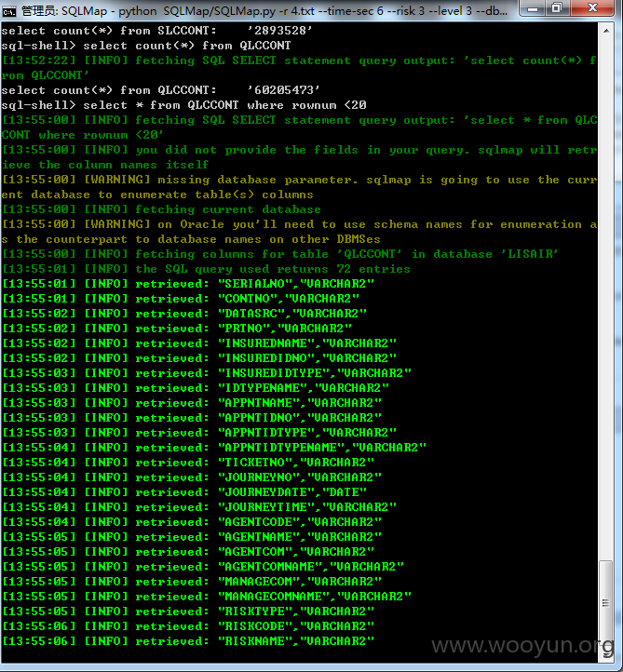Image resolution: width=623 pixels, height=672 pixels.
Task: Select the "CONTNO","VARCHAR2" retrieved line
Action: 181,299
